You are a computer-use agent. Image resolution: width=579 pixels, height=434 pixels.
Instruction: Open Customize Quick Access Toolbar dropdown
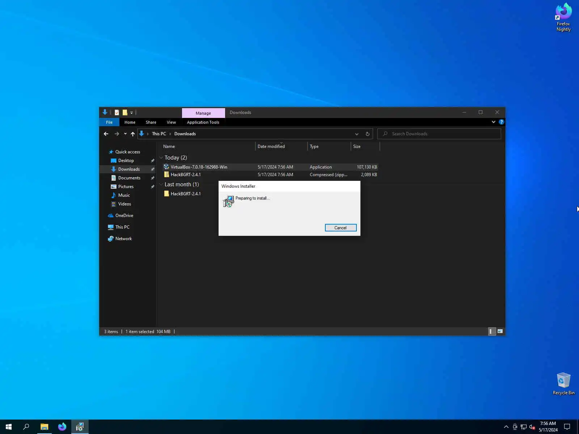[x=131, y=112]
